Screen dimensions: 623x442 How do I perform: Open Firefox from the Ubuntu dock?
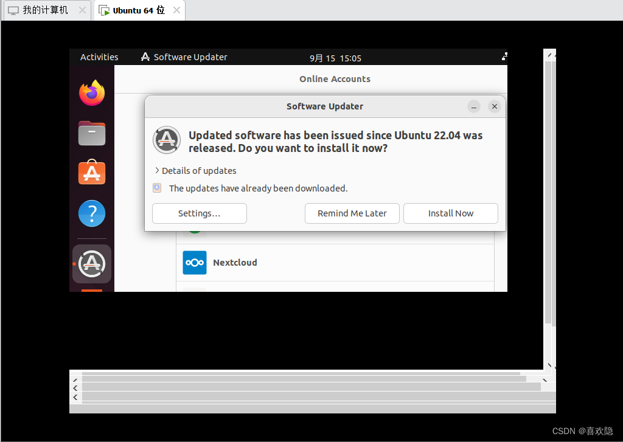coord(92,93)
